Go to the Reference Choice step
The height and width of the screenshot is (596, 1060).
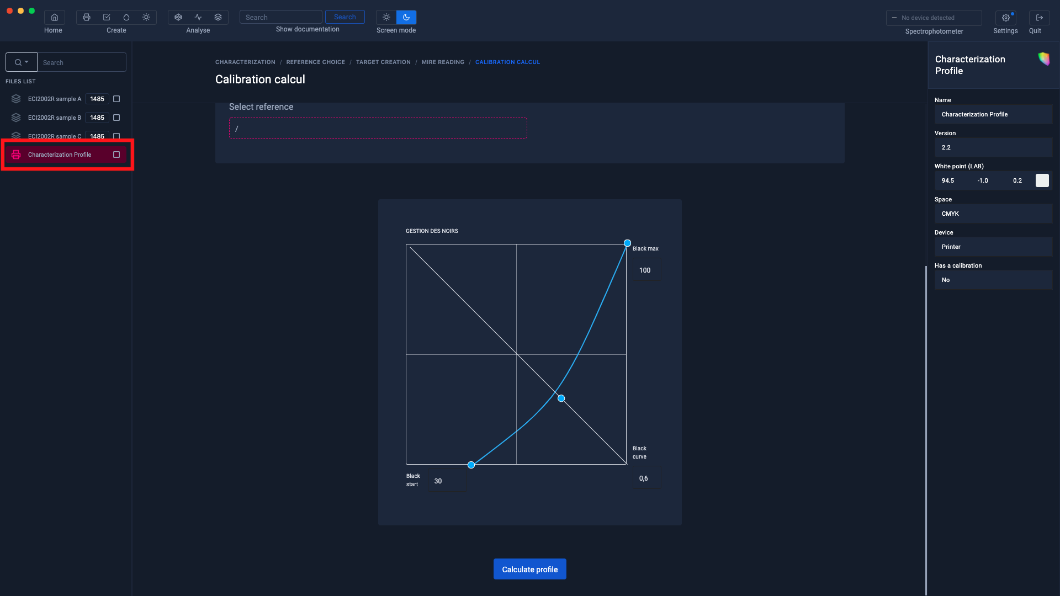pyautogui.click(x=315, y=62)
